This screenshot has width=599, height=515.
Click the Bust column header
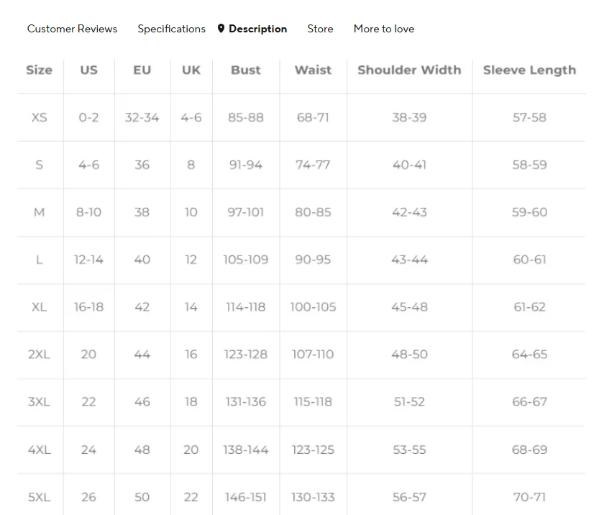pos(246,70)
